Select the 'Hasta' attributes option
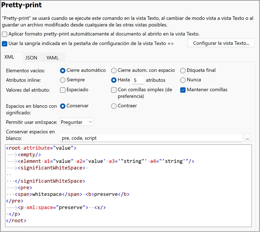The width and height of the screenshot is (260, 232). (x=114, y=80)
